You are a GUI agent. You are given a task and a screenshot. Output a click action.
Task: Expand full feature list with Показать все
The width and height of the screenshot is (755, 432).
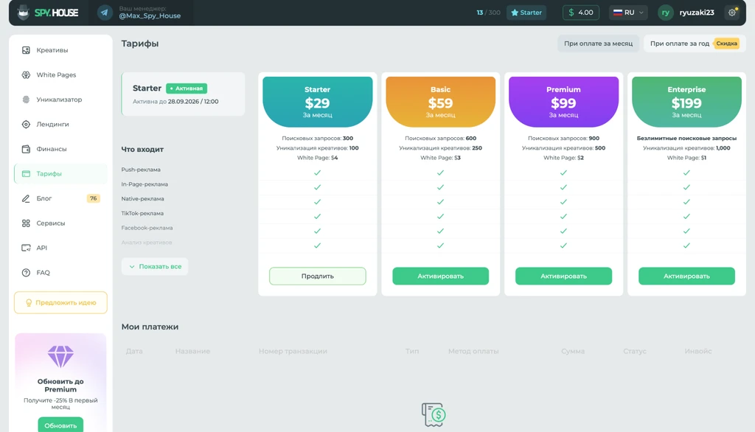(x=155, y=266)
